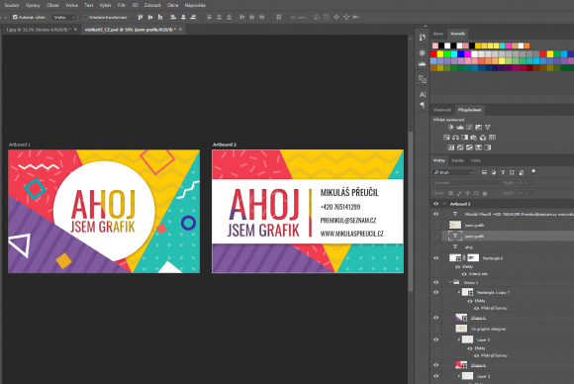Hide the Shape 5 layer
The width and height of the screenshot is (574, 384).
coord(435,318)
